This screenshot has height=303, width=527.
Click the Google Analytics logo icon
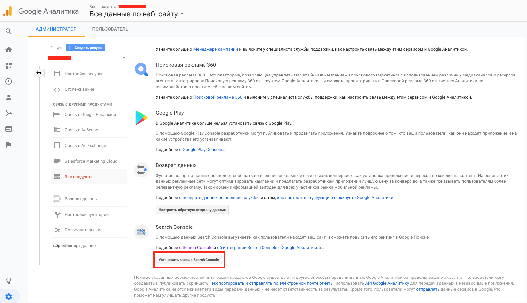point(8,11)
